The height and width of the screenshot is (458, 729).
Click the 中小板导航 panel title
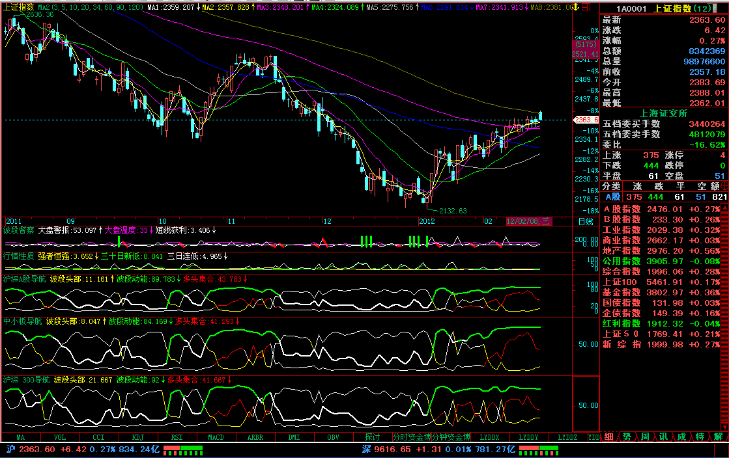click(23, 321)
